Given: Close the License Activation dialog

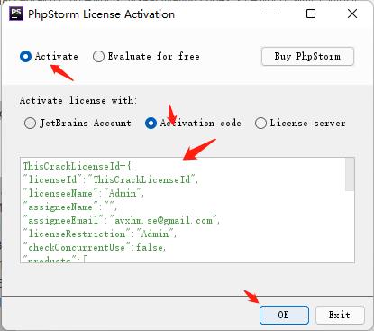Looking at the screenshot, I should (352, 14).
